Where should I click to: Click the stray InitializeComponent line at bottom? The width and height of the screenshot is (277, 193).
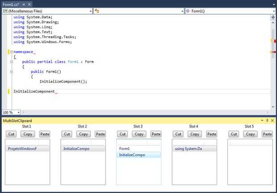click(34, 91)
